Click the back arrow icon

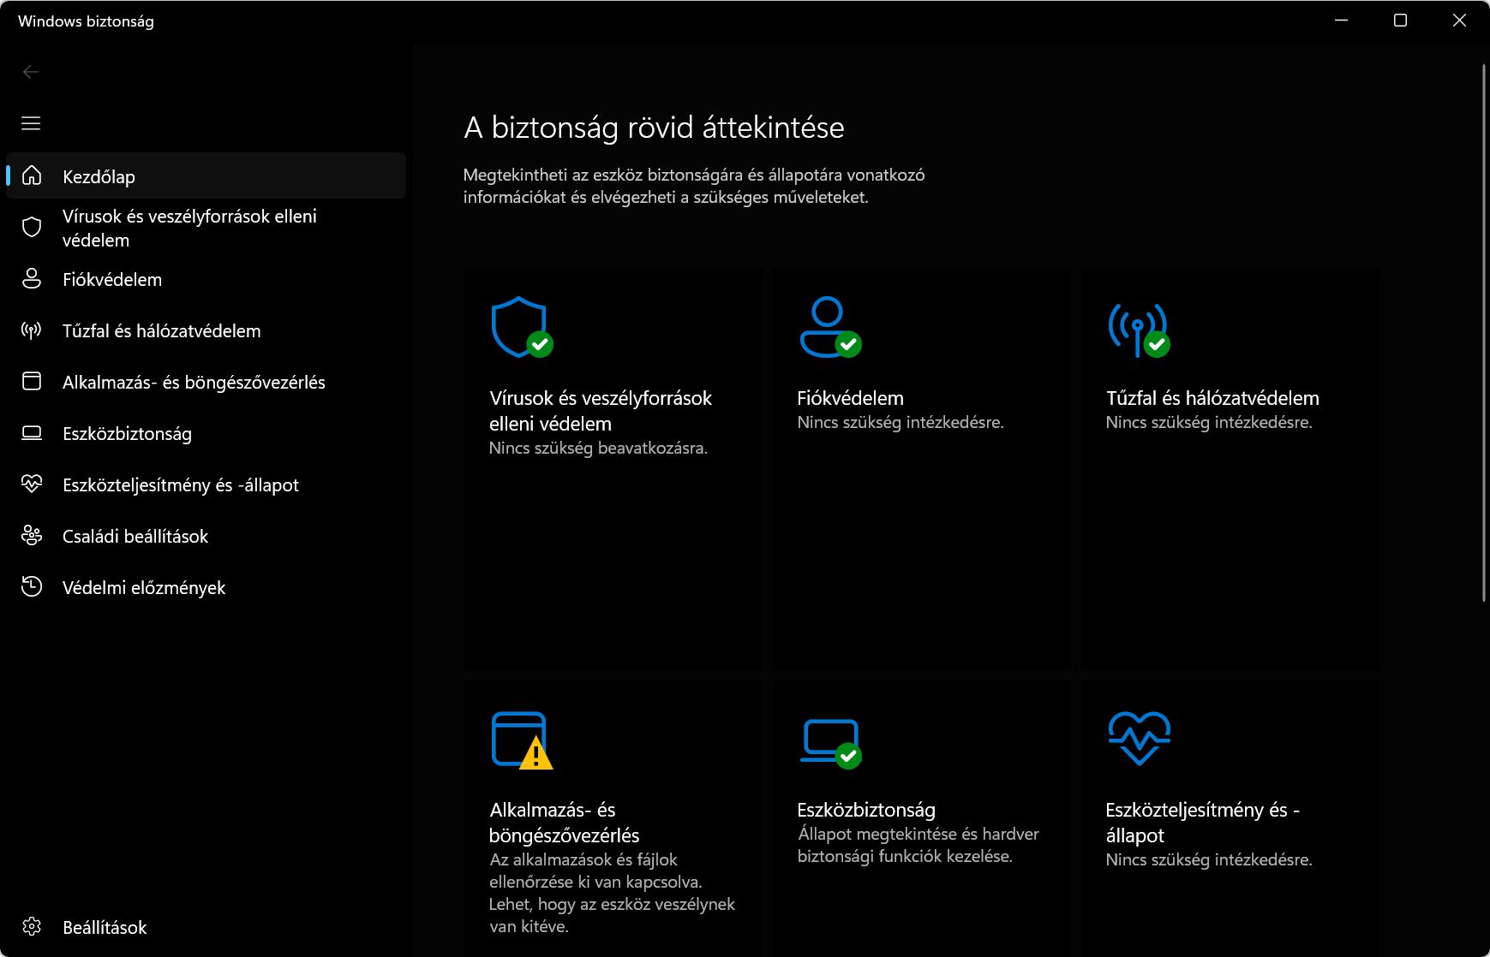31,72
